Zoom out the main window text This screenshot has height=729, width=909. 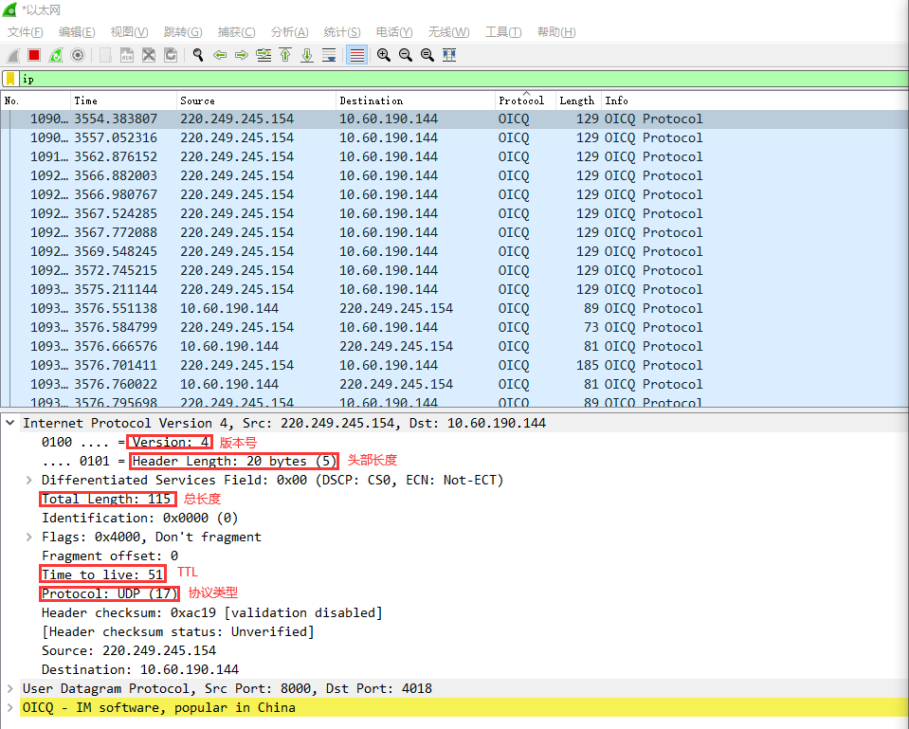406,55
